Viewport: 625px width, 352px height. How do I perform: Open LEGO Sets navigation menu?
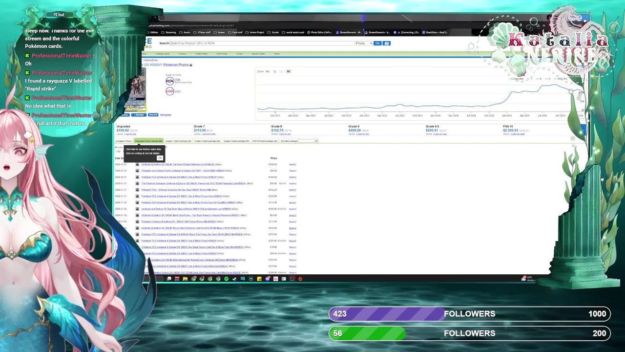222,54
